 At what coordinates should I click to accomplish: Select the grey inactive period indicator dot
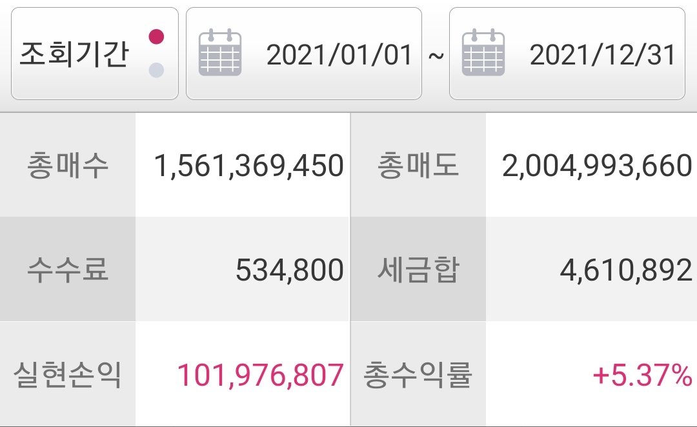pos(156,70)
